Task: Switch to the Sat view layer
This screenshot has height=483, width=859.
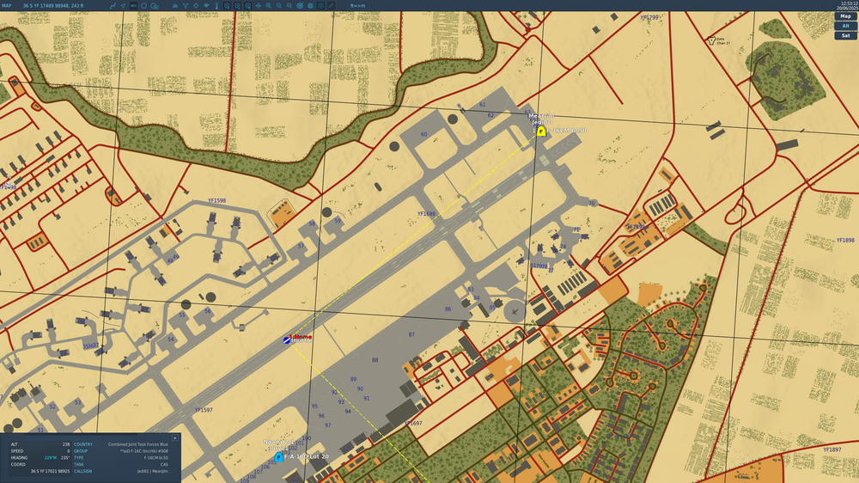Action: (x=846, y=35)
